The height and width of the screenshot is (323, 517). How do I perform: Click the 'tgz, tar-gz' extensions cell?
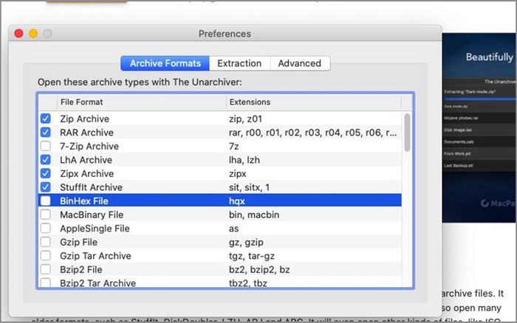click(252, 256)
